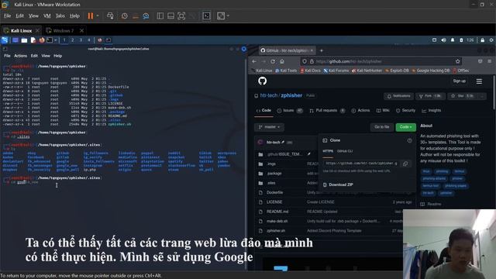The height and width of the screenshot is (279, 496).
Task: Open the terminal window's Edit menu
Action: pyautogui.click(x=34, y=56)
